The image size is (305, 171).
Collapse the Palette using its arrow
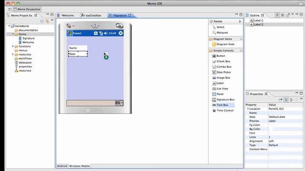pyautogui.click(x=240, y=21)
